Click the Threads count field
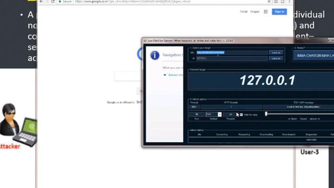This screenshot has width=334, height=188. coord(231,114)
